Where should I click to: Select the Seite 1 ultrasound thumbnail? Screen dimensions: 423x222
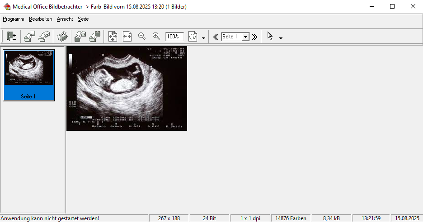click(x=28, y=74)
